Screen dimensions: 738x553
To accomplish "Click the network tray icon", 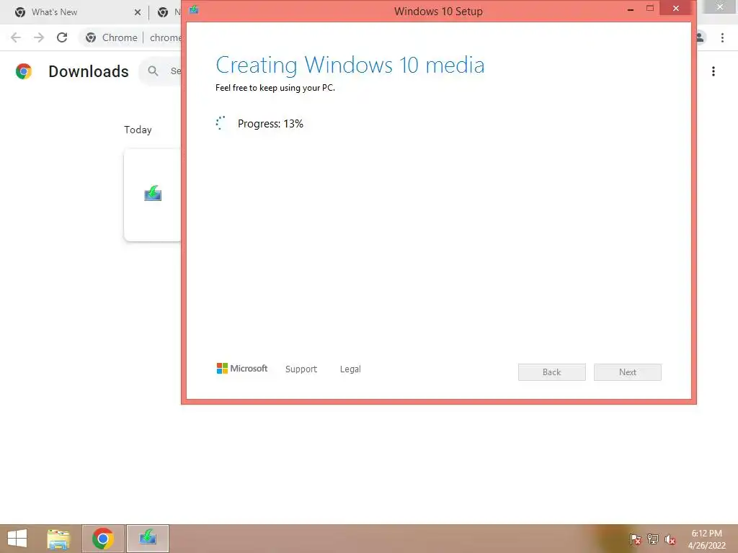I will tap(653, 539).
